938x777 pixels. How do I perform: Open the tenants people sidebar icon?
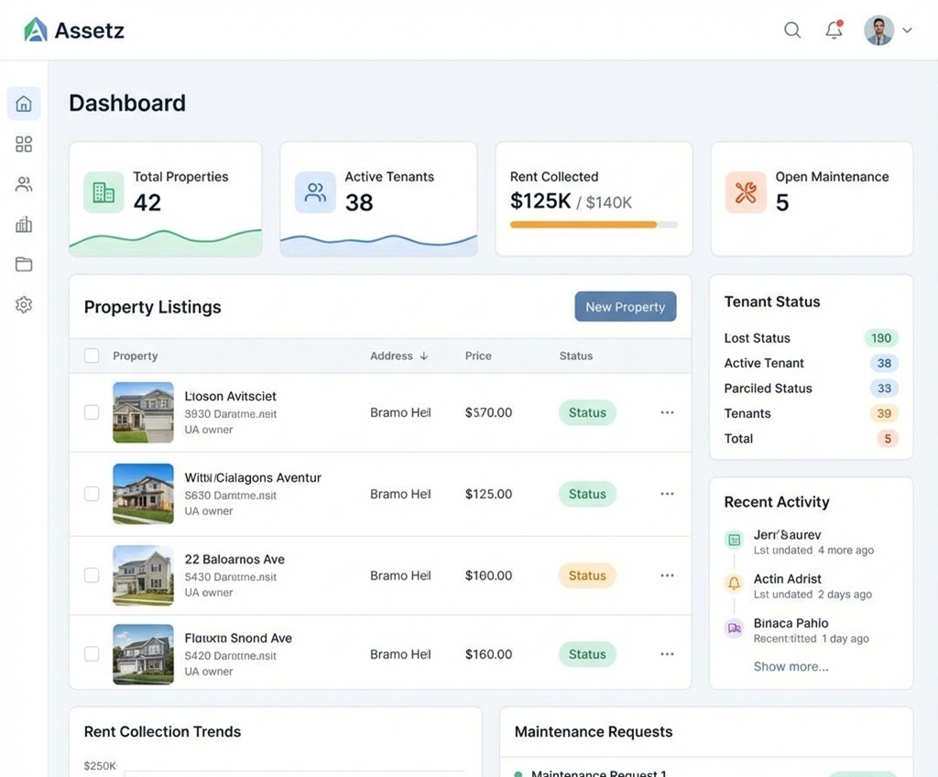24,184
